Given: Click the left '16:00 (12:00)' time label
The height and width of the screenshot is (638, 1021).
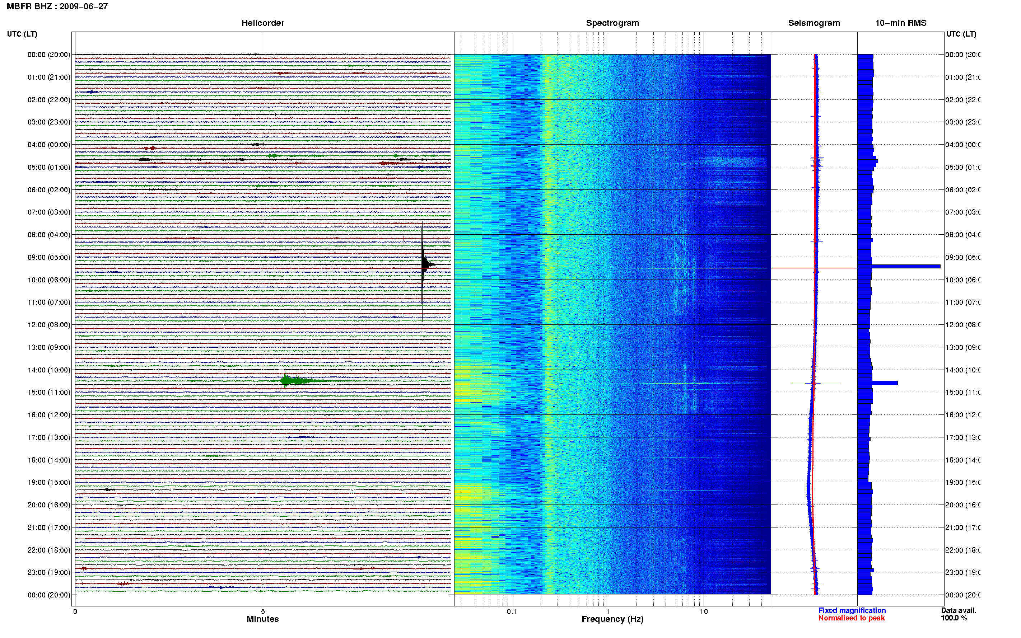Looking at the screenshot, I should tap(49, 415).
